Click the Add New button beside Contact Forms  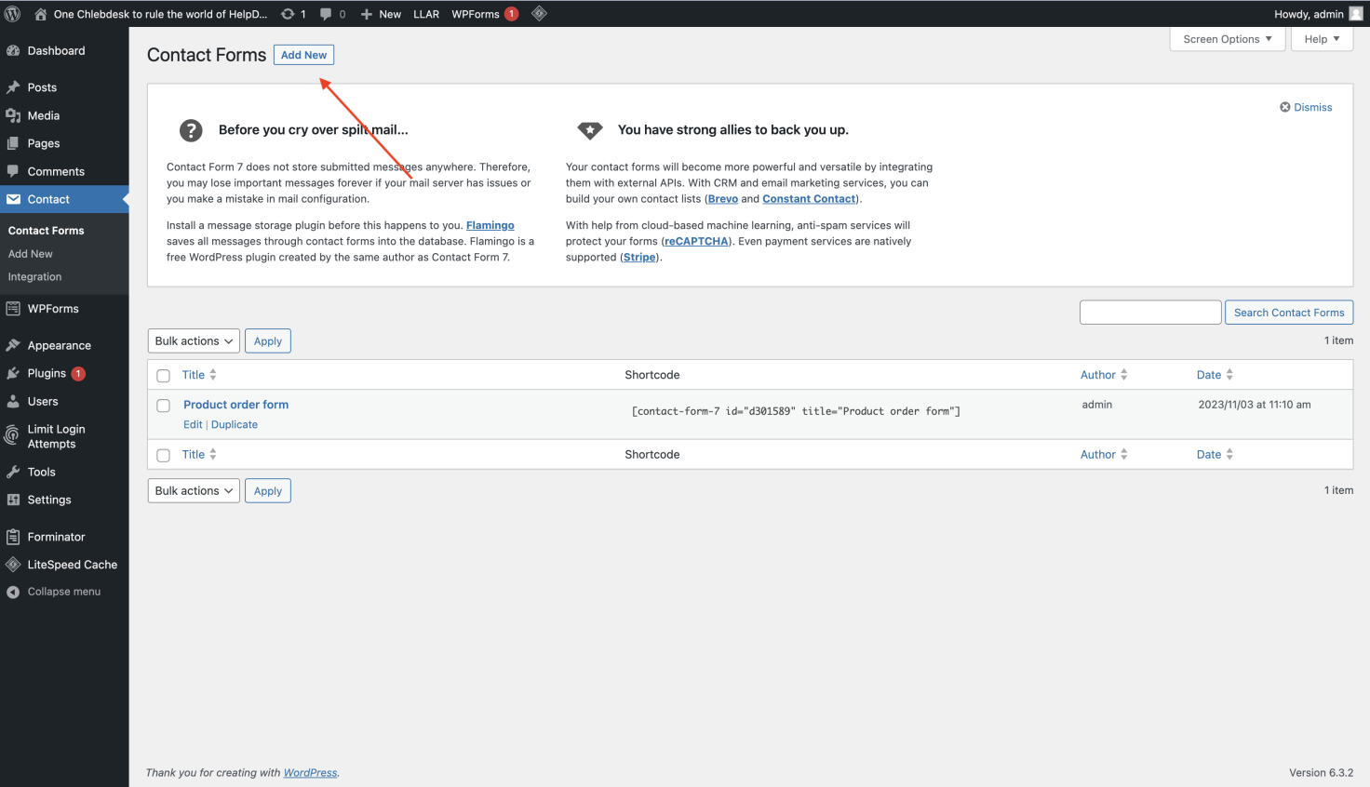point(303,55)
